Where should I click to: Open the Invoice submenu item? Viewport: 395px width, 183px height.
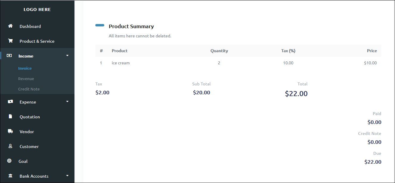point(25,68)
